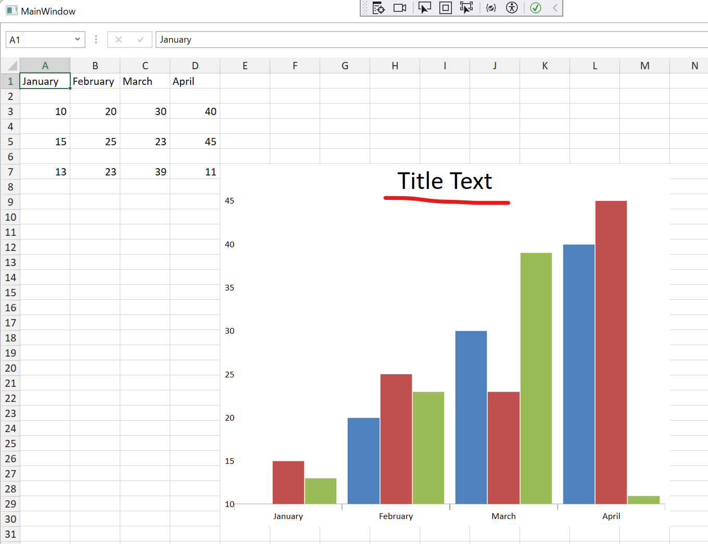Select row 7 header
Image resolution: width=708 pixels, height=544 pixels.
coord(10,172)
